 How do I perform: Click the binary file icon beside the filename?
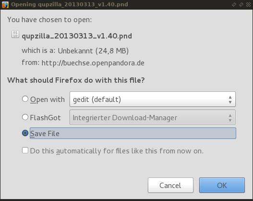[15, 34]
